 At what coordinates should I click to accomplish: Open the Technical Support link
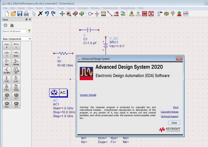(170, 116)
